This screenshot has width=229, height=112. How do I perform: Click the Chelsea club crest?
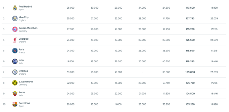(15, 72)
